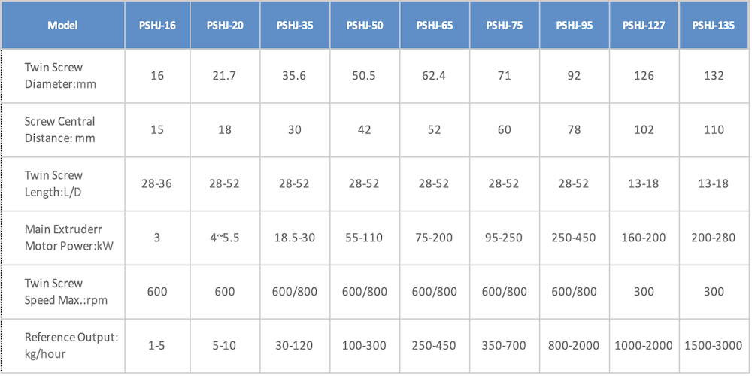This screenshot has width=752, height=376.
Task: Click the Twin Screw Length L/D label
Action: (53, 183)
